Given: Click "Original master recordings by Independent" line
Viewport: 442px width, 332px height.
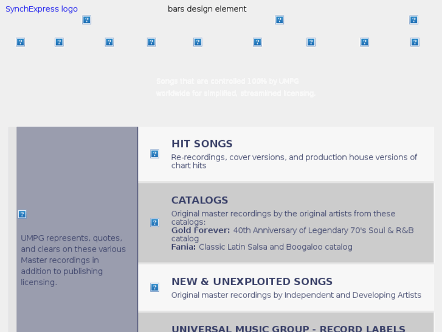Looking at the screenshot, I should 296,295.
